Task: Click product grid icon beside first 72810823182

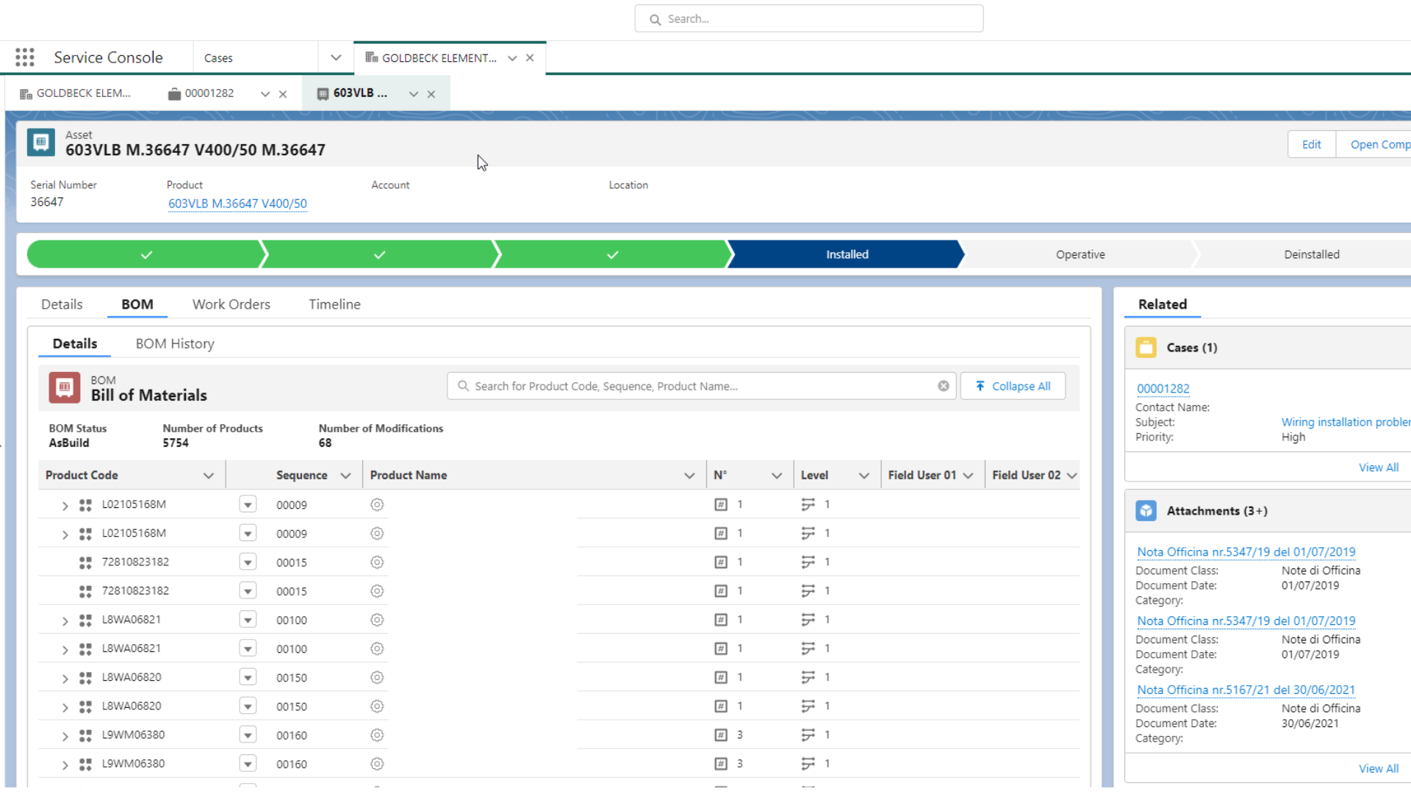Action: pos(85,562)
